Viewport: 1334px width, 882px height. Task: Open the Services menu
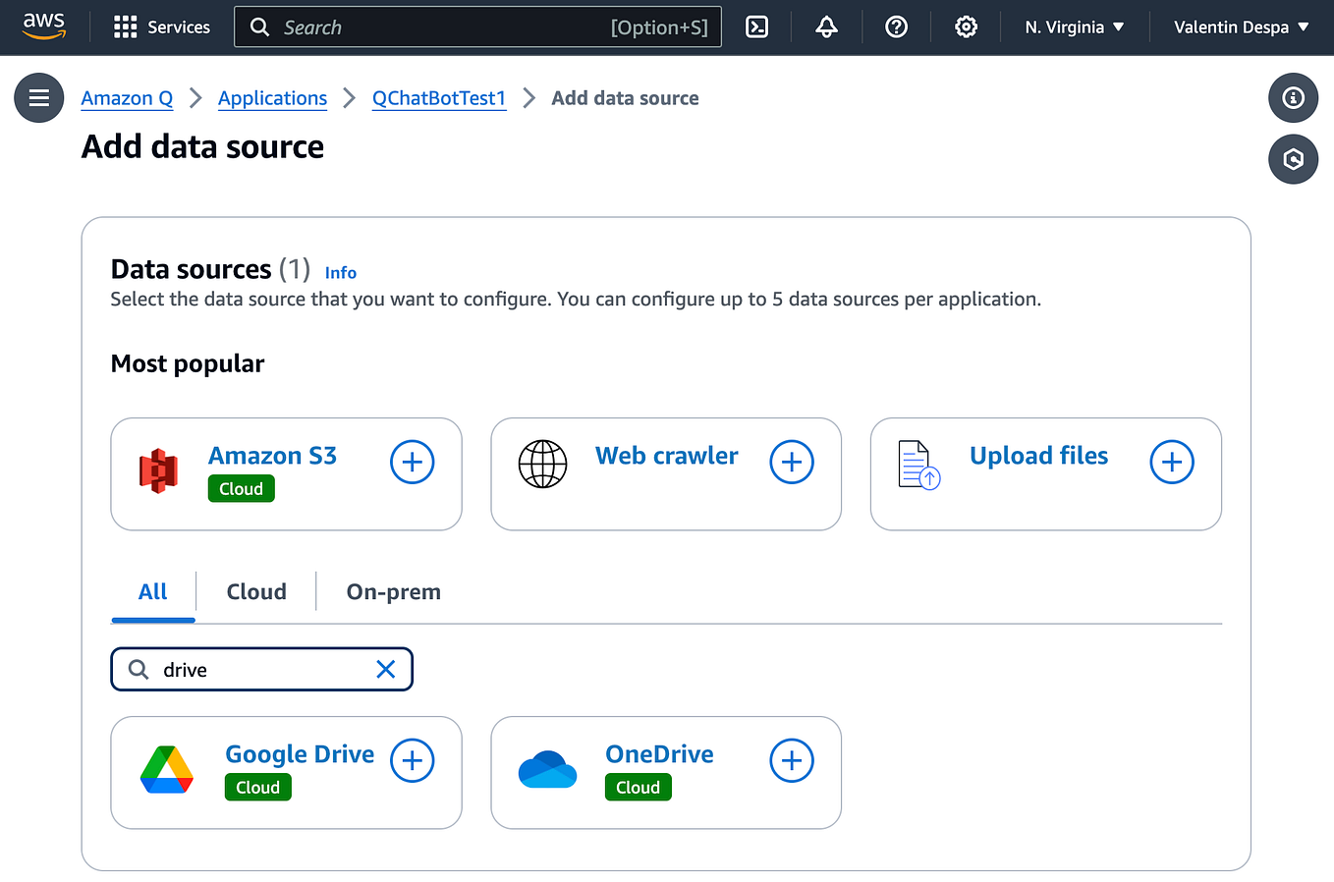(161, 27)
